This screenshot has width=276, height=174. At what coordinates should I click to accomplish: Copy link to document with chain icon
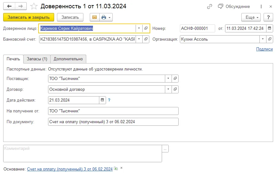pyautogui.click(x=209, y=6)
